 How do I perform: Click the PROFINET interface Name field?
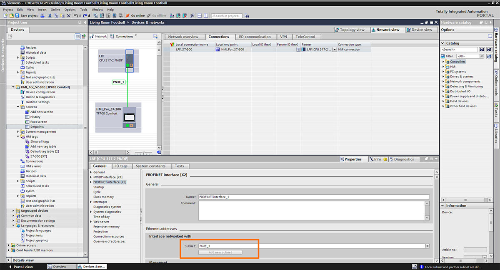coord(313,197)
